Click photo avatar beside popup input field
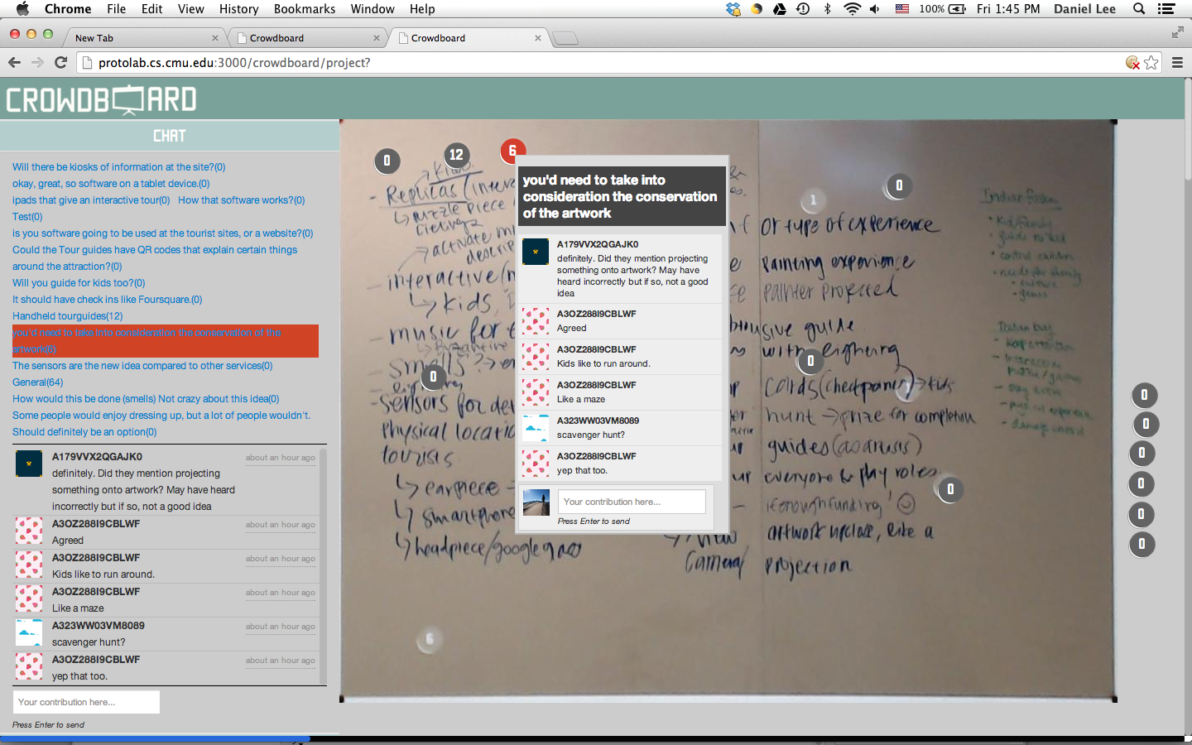 click(x=536, y=502)
